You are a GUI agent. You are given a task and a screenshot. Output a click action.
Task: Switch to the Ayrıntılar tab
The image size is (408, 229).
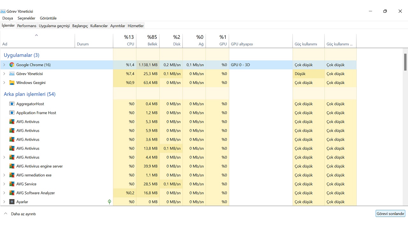coord(118,26)
